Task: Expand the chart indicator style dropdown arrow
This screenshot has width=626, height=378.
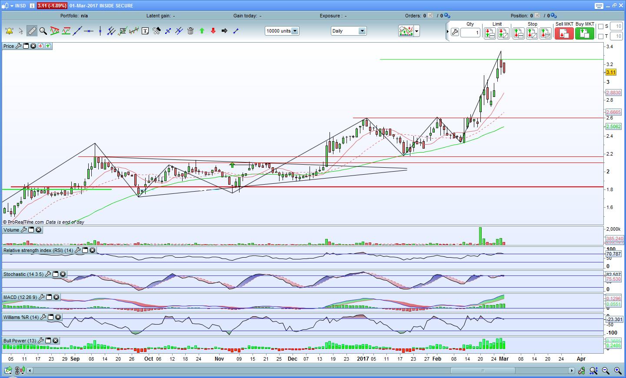Action: 417,31
